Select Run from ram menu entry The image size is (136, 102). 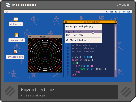pyautogui.click(x=83, y=35)
